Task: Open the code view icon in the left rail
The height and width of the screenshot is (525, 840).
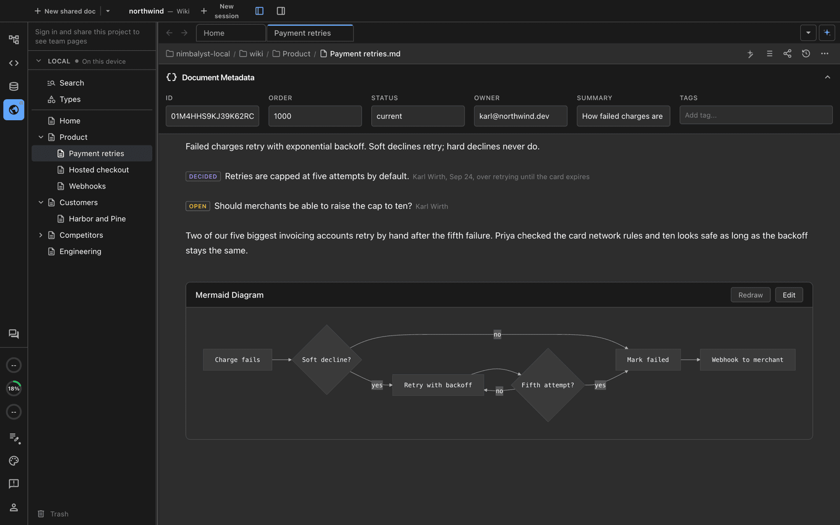Action: click(14, 63)
